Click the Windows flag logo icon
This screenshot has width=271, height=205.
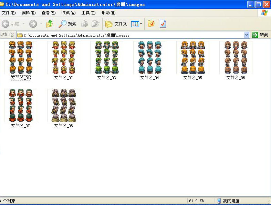(264, 13)
